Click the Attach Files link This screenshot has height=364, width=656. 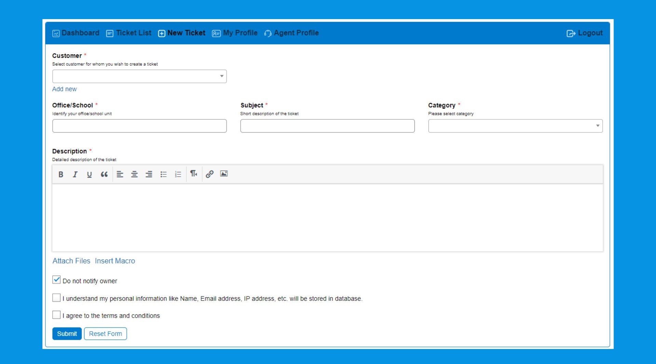tap(71, 261)
